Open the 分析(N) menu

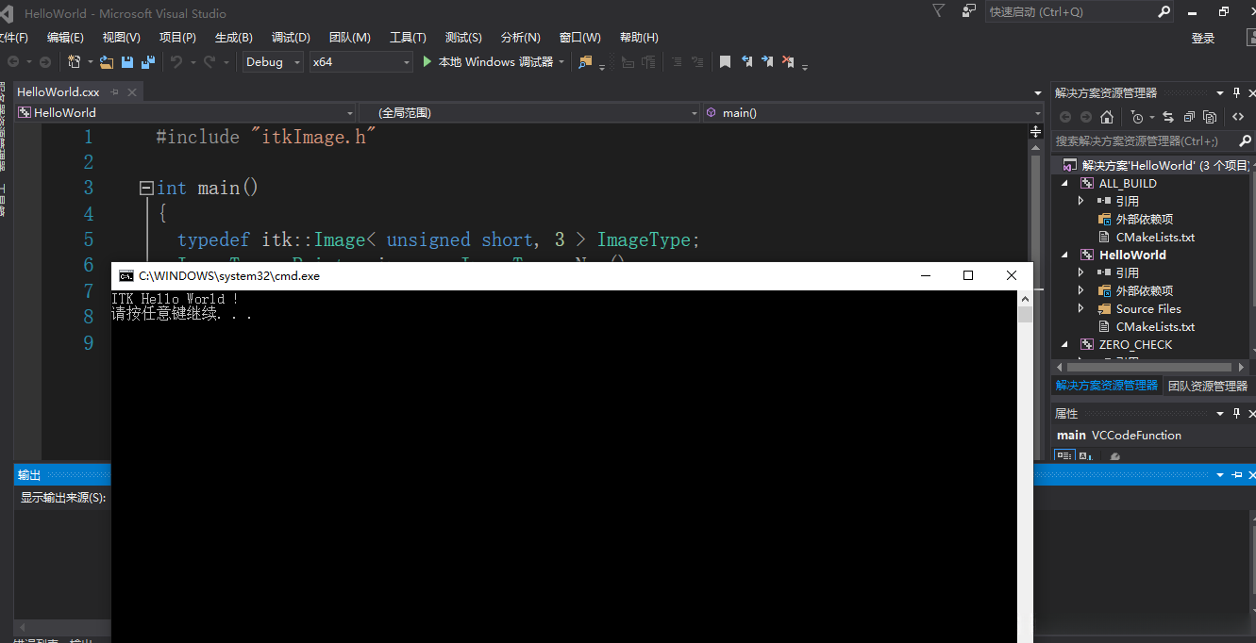[520, 38]
